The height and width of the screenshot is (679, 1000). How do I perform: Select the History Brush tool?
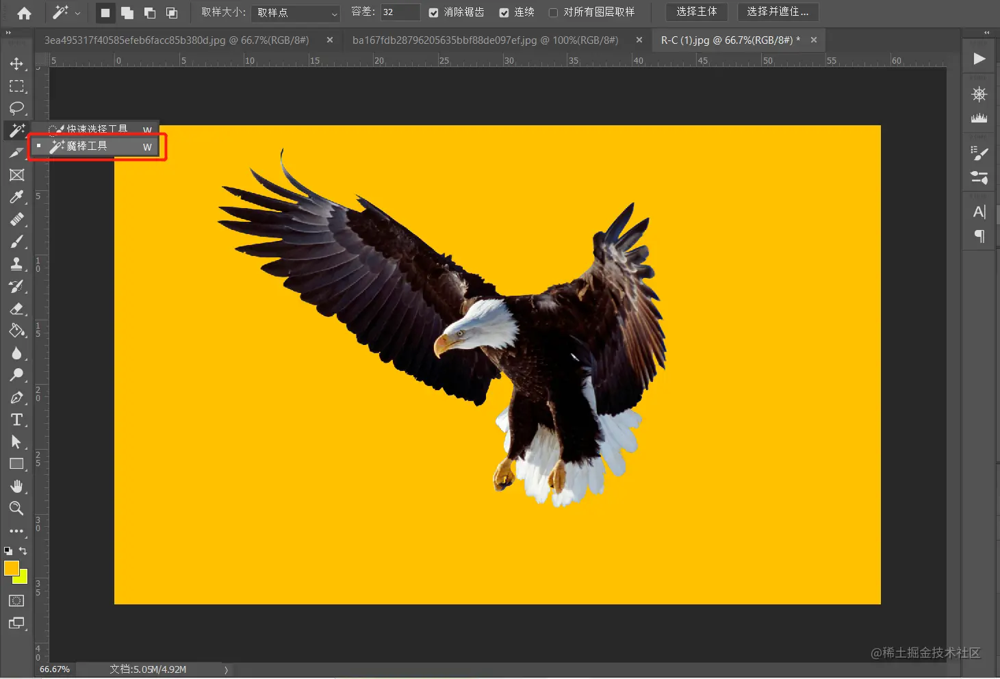(16, 286)
